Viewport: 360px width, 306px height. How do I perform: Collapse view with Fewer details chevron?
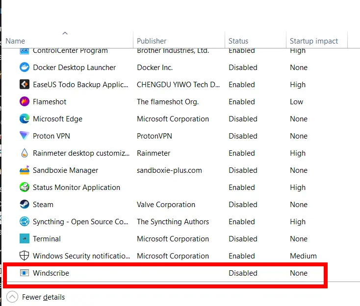(12, 297)
